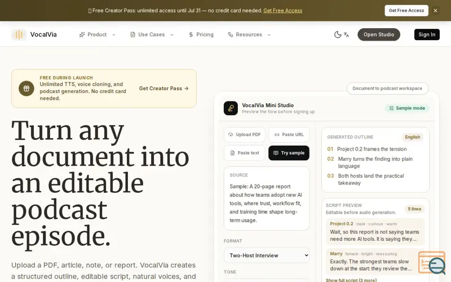The image size is (451, 282).
Task: Click the microphone Mini Studio icon
Action: coord(231,108)
